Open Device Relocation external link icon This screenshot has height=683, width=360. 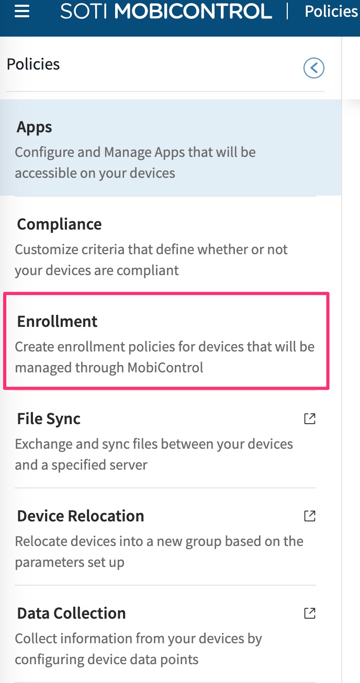(310, 516)
